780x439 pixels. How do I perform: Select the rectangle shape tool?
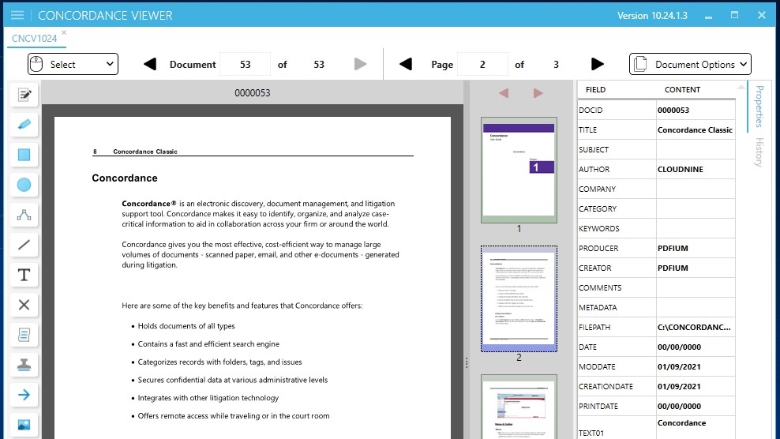pos(24,155)
